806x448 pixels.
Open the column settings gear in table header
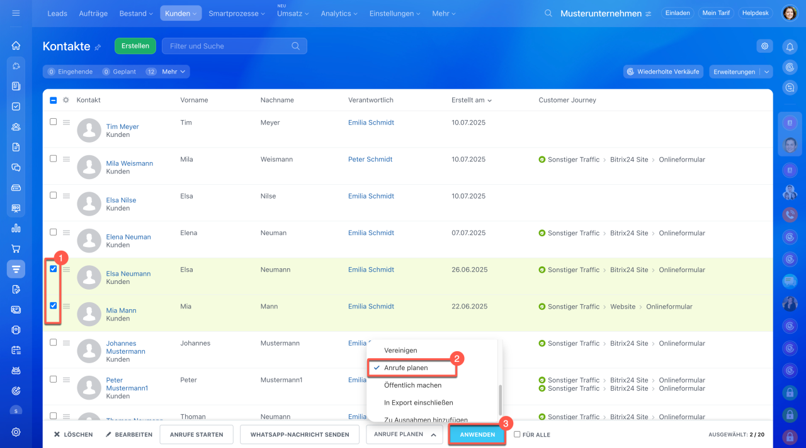pyautogui.click(x=65, y=100)
